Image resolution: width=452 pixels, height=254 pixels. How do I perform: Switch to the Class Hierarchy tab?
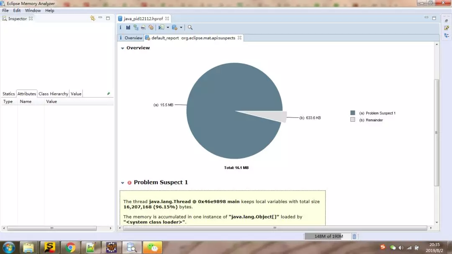[x=53, y=94]
